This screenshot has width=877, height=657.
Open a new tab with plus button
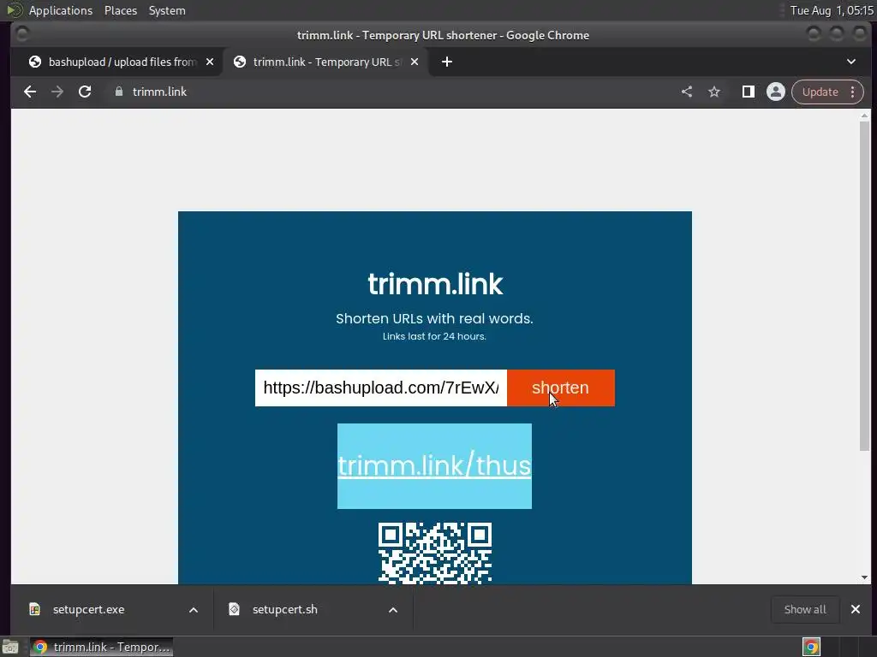[446, 62]
